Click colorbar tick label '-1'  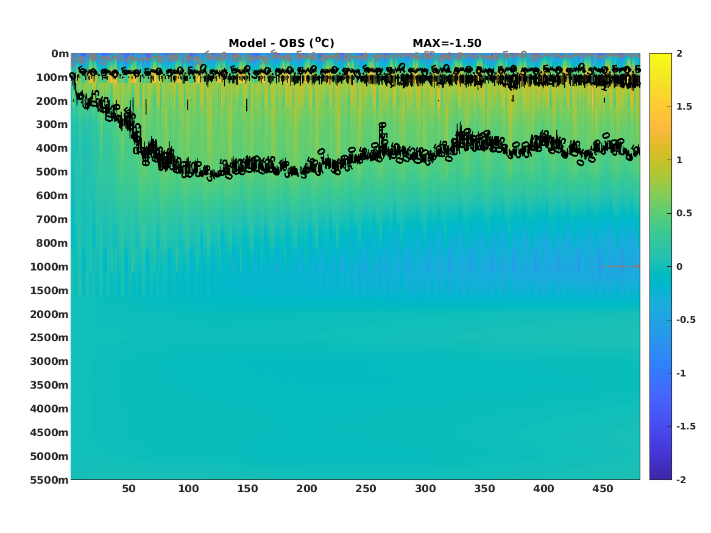click(x=681, y=373)
